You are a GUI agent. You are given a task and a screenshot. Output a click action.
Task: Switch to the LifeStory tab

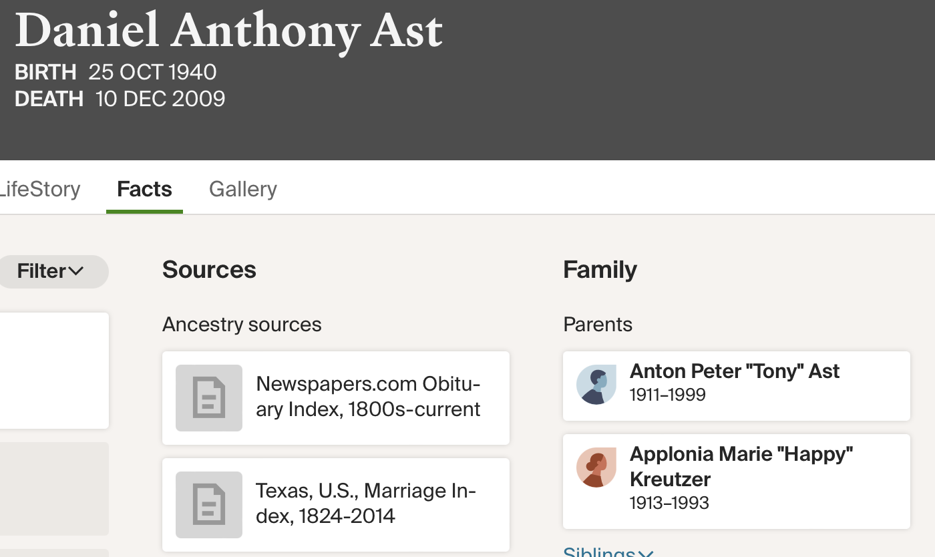click(x=39, y=189)
